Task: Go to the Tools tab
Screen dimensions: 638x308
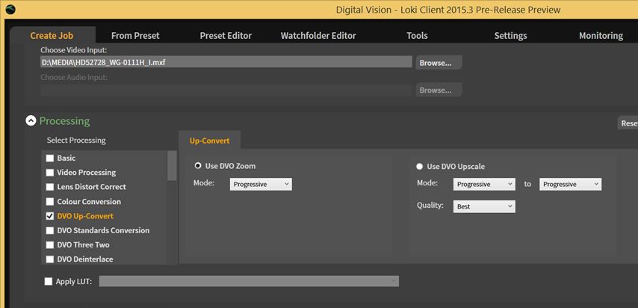Action: 417,35
